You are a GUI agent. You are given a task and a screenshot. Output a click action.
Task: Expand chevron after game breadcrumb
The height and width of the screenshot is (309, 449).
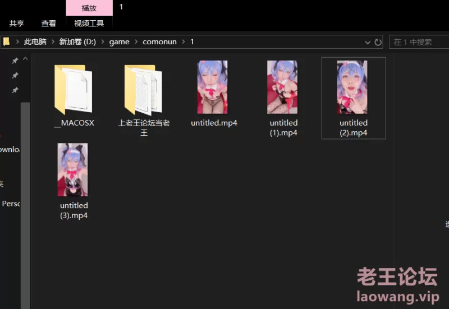coord(136,41)
